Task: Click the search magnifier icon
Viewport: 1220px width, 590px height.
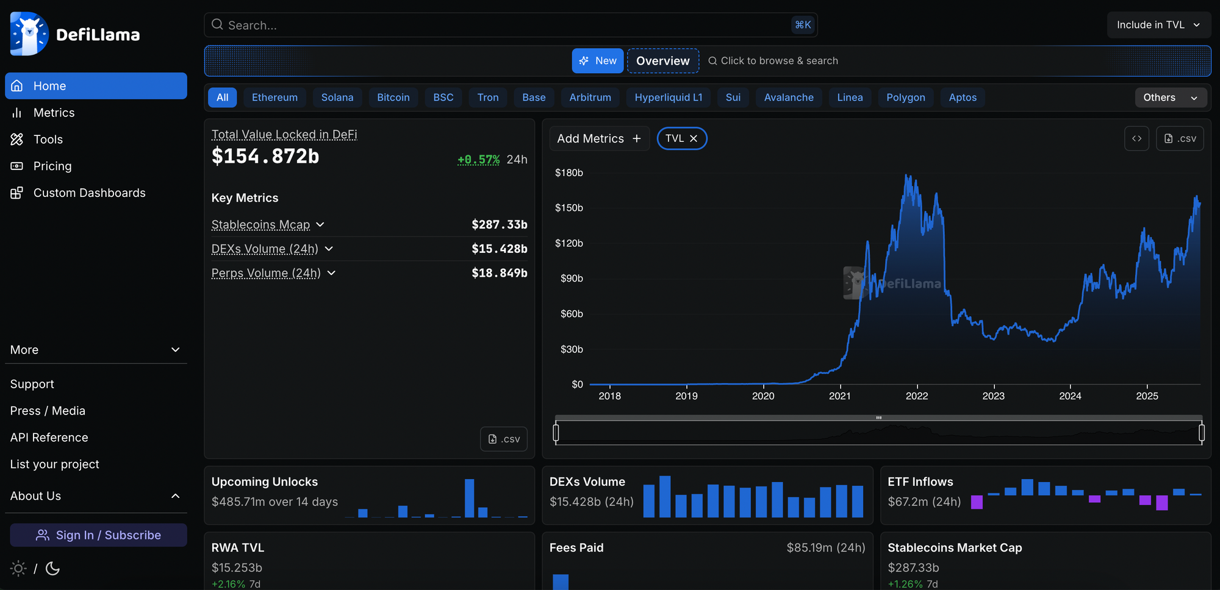Action: click(x=217, y=24)
